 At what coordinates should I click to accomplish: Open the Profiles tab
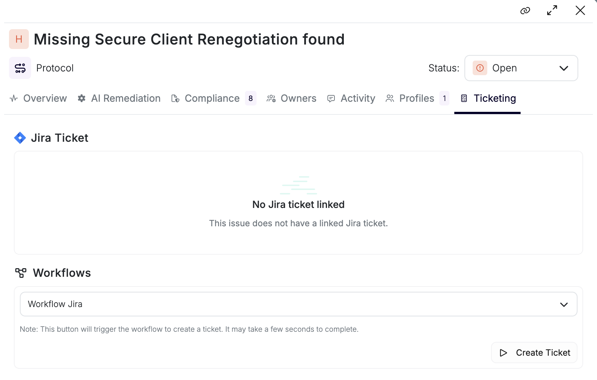click(416, 98)
